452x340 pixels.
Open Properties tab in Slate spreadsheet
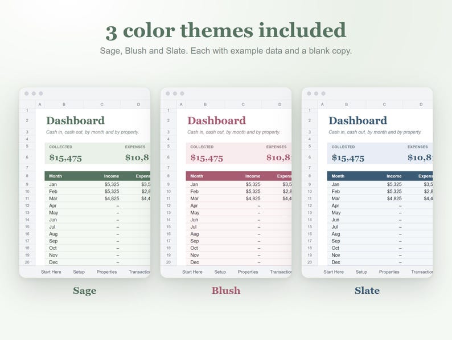(x=389, y=272)
